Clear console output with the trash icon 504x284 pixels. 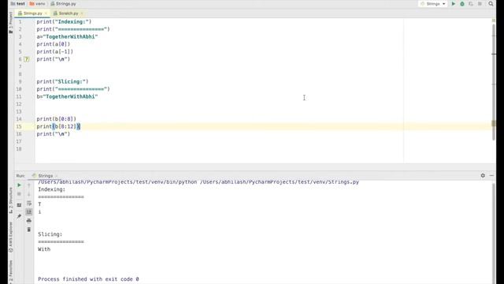coord(29,230)
